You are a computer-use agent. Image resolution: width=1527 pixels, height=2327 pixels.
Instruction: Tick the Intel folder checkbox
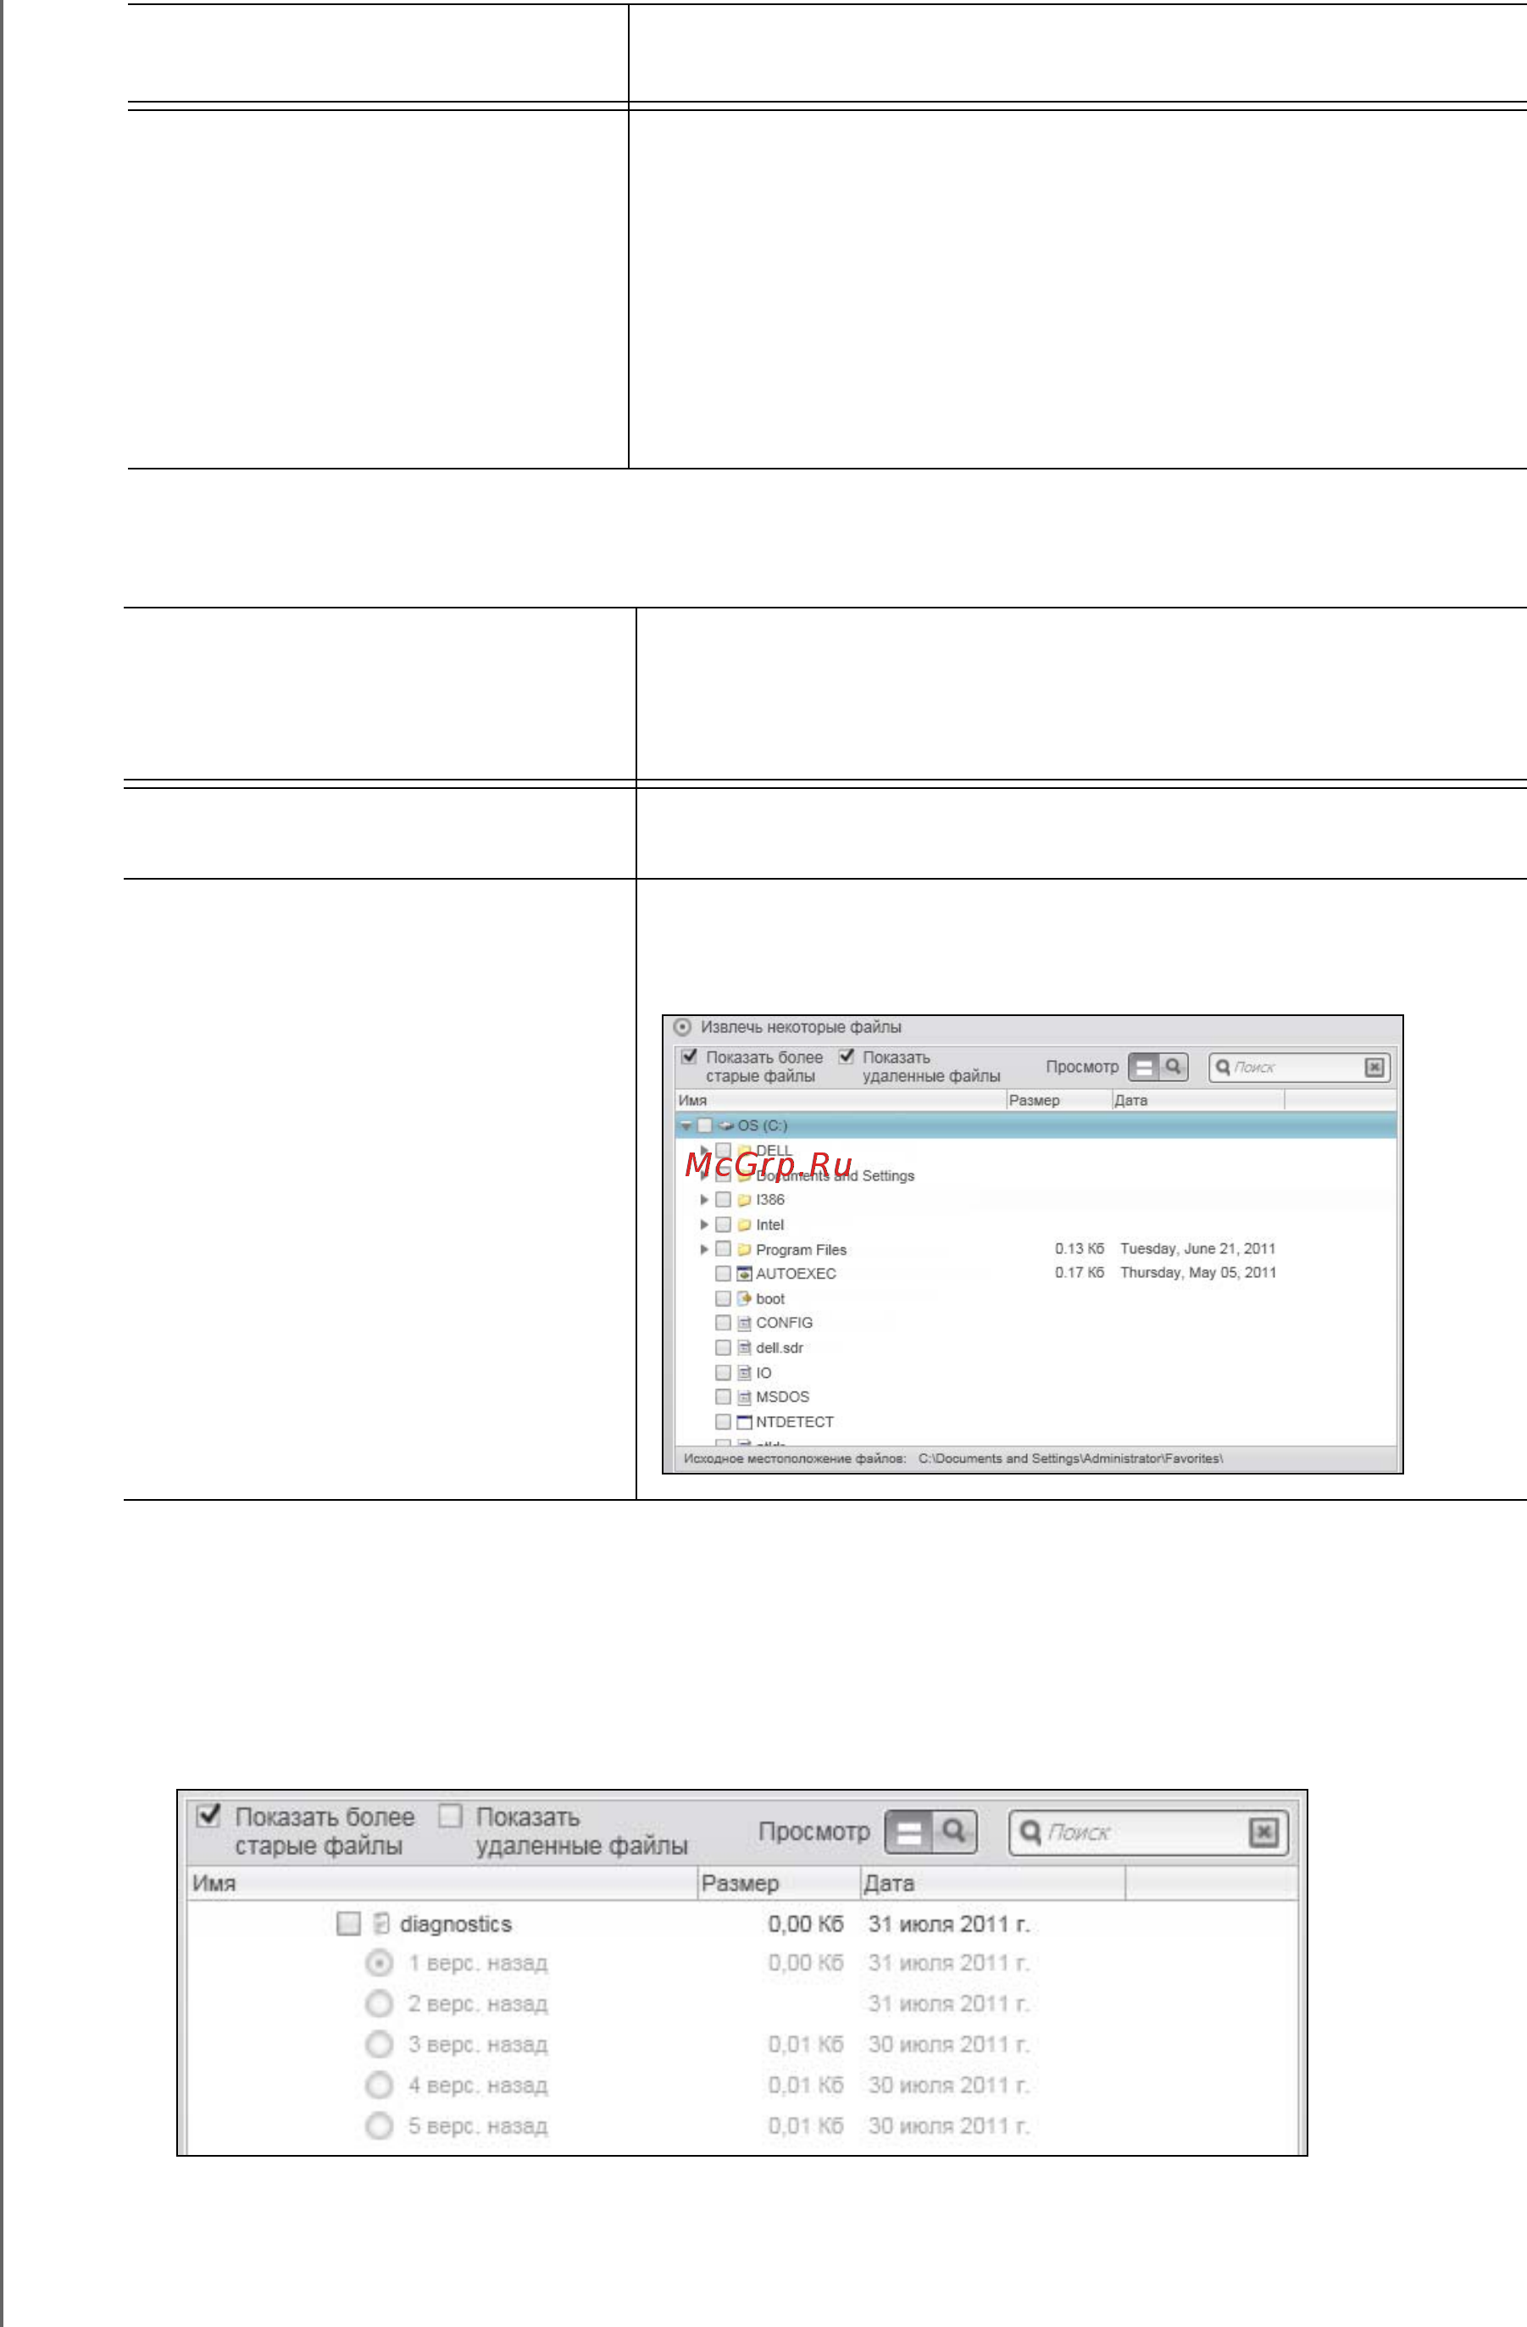tap(724, 1225)
